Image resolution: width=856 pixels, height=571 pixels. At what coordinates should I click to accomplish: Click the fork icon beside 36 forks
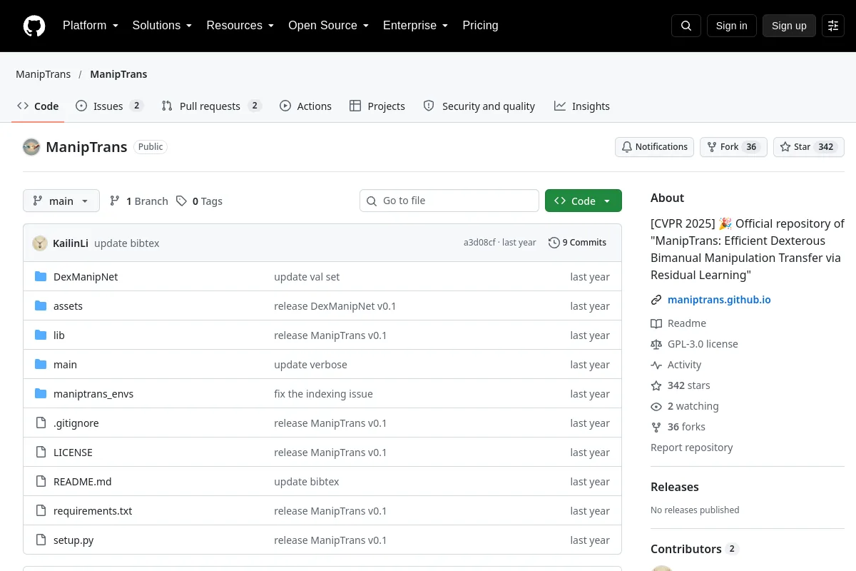tap(656, 427)
